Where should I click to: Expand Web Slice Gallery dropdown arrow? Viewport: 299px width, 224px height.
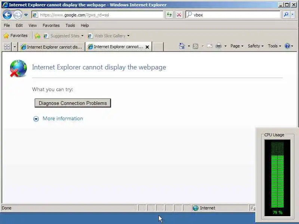pyautogui.click(x=128, y=36)
